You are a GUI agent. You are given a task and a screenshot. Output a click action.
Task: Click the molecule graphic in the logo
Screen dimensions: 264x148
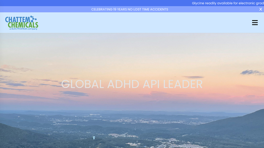[x=33, y=19]
